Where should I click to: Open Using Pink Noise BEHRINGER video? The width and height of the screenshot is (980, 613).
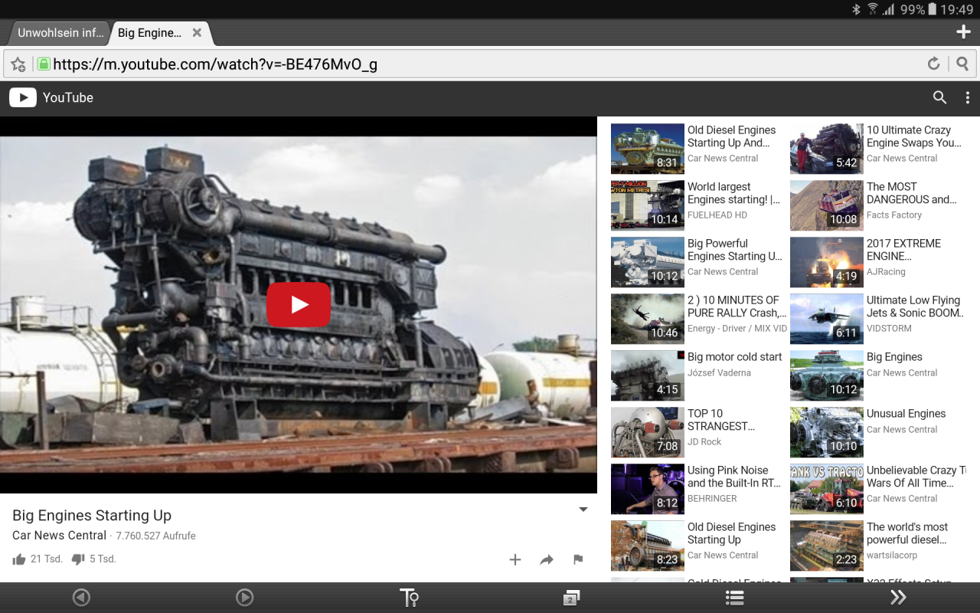click(733, 477)
